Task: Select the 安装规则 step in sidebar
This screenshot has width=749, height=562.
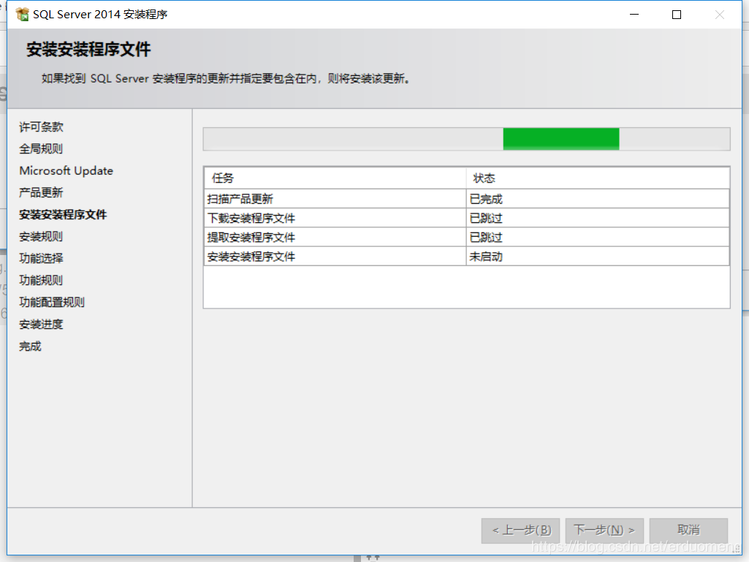Action: click(x=41, y=237)
